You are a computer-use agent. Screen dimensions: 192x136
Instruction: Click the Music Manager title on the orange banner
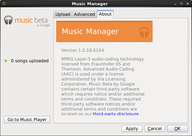coord(90,31)
